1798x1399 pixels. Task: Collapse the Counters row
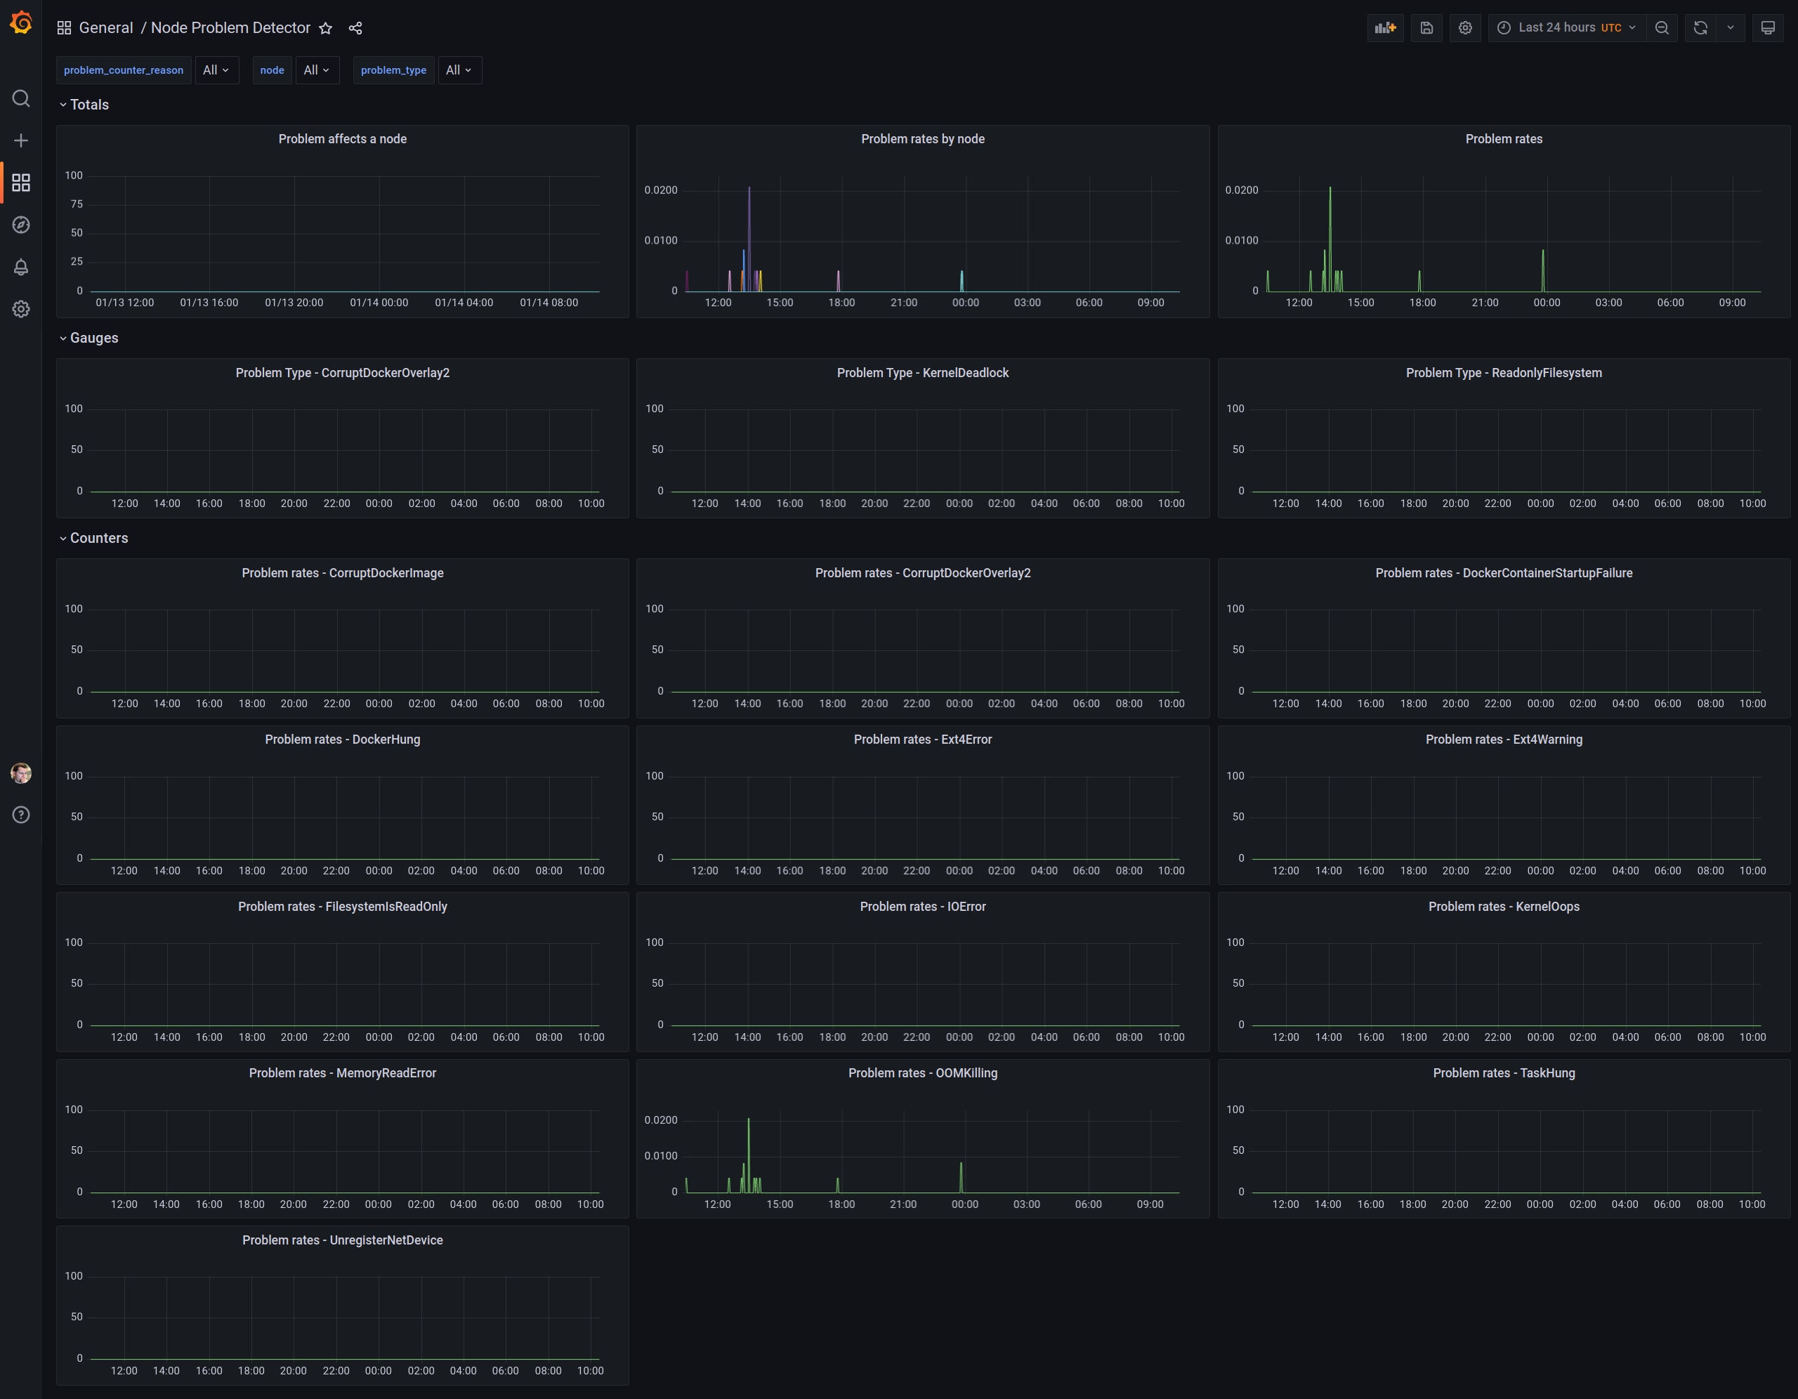pyautogui.click(x=98, y=538)
